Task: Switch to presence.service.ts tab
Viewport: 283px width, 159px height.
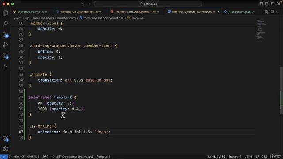Action: pos(30,12)
